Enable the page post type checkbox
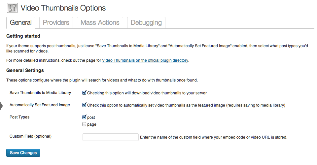The height and width of the screenshot is (165, 317). coord(84,124)
